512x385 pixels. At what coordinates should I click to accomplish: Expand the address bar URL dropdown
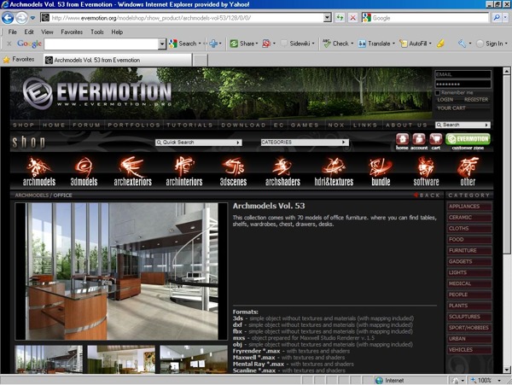pyautogui.click(x=328, y=18)
